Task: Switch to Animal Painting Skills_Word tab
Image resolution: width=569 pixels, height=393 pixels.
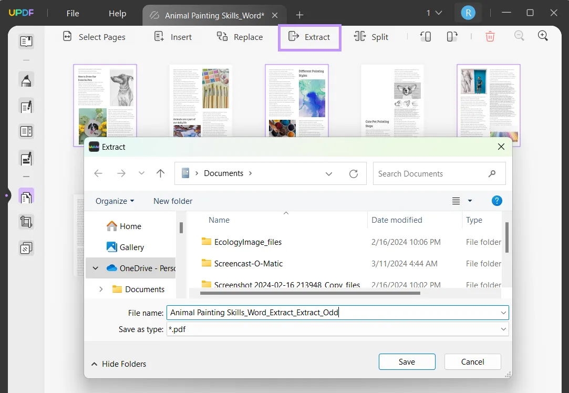Action: 214,16
